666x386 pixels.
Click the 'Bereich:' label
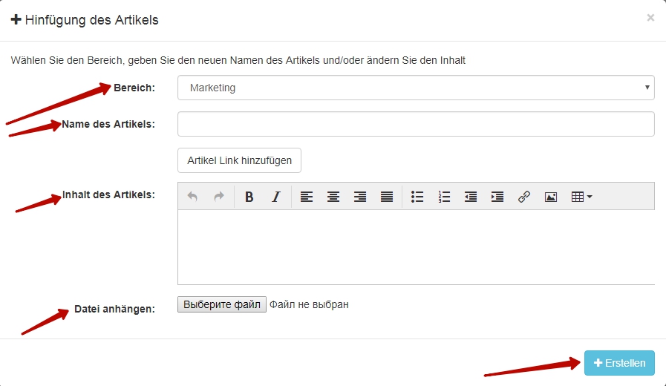click(134, 88)
